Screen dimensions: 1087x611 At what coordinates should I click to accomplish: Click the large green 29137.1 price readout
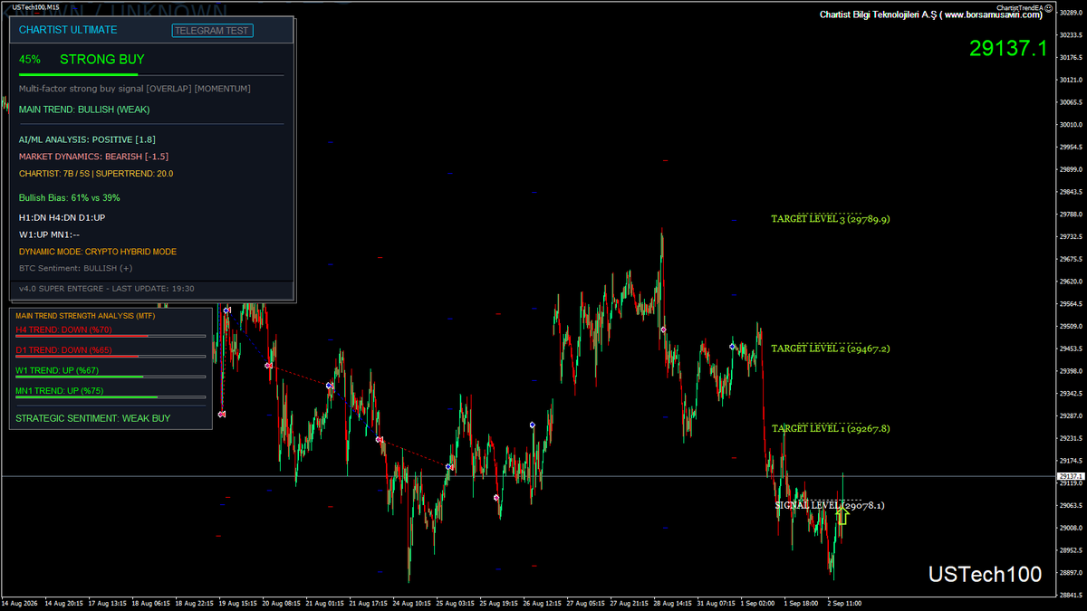[1007, 48]
